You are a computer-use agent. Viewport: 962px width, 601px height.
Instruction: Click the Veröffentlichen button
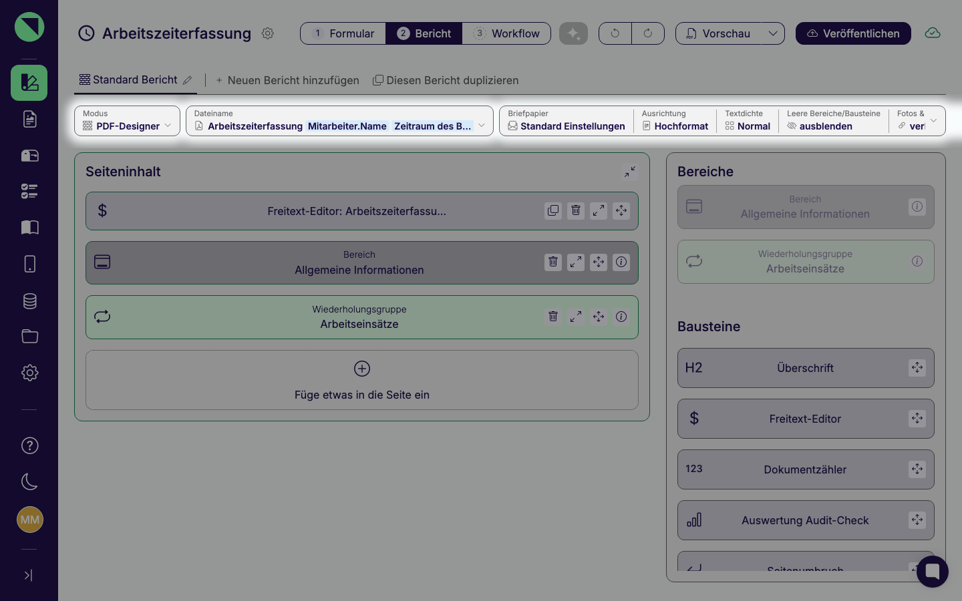[x=853, y=33]
